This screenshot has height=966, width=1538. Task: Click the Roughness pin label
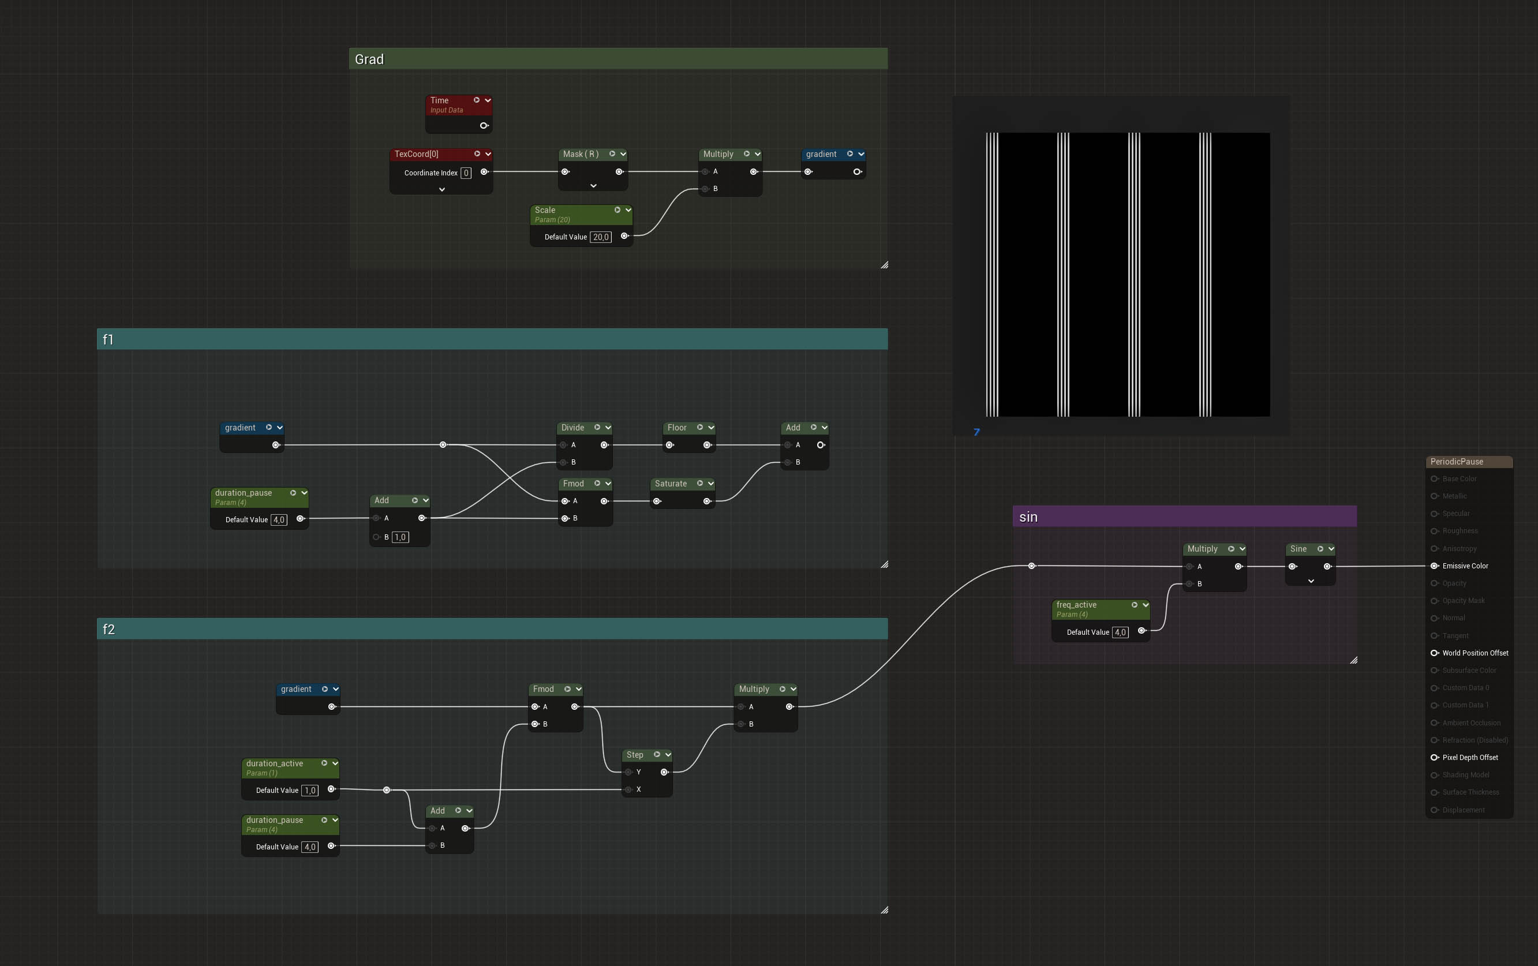1460,530
